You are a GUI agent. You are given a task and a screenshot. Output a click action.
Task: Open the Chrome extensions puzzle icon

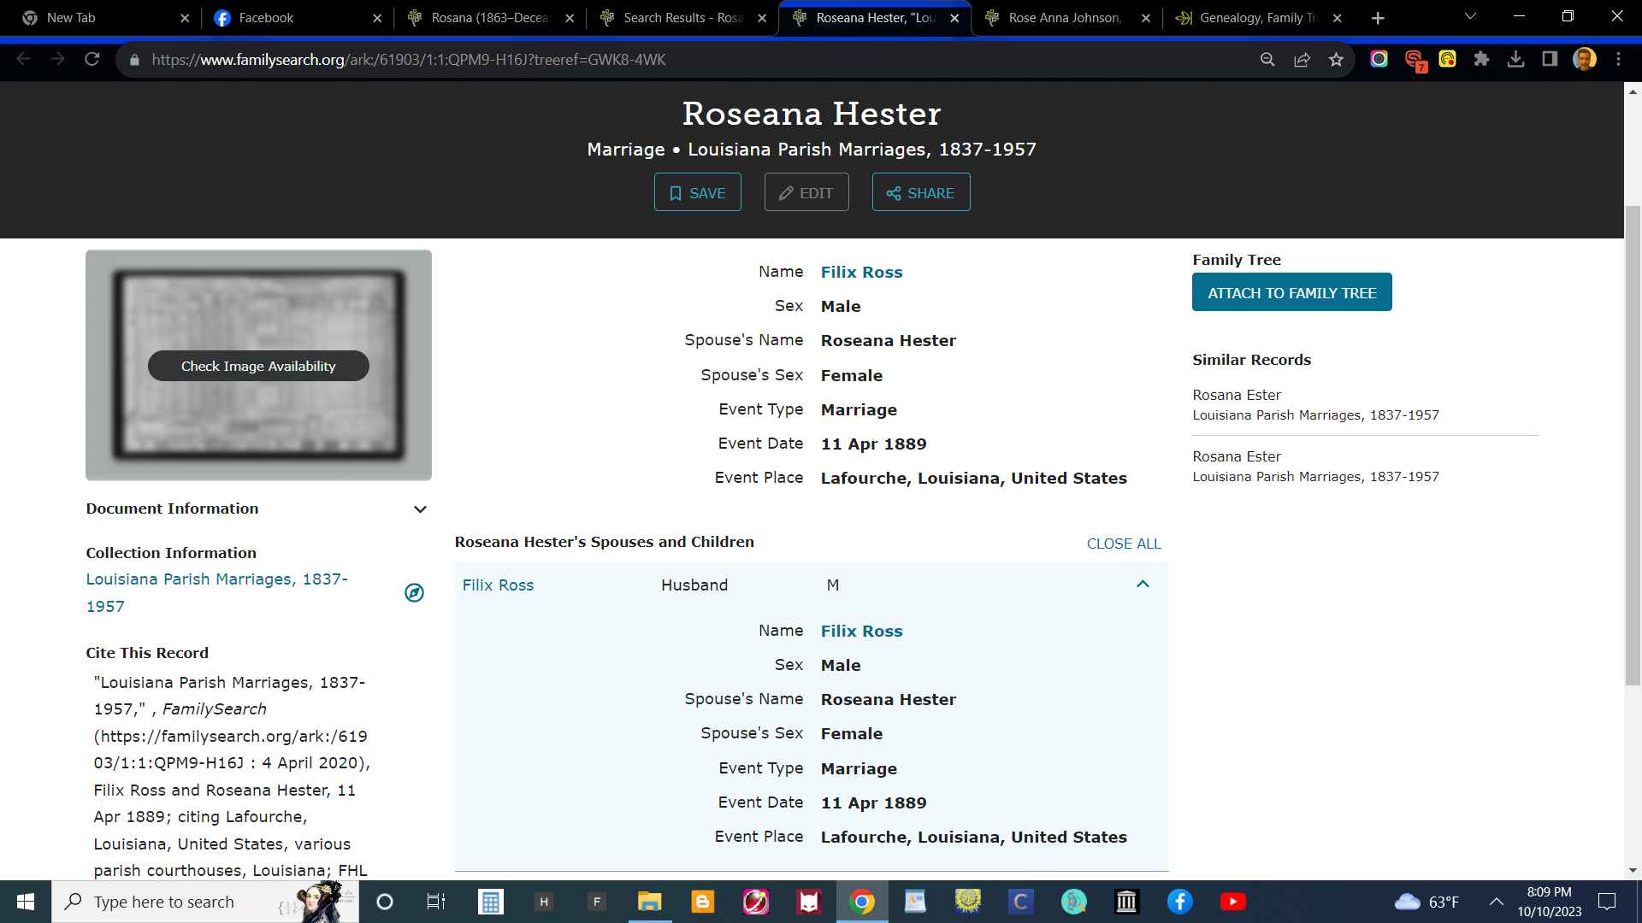(1481, 59)
